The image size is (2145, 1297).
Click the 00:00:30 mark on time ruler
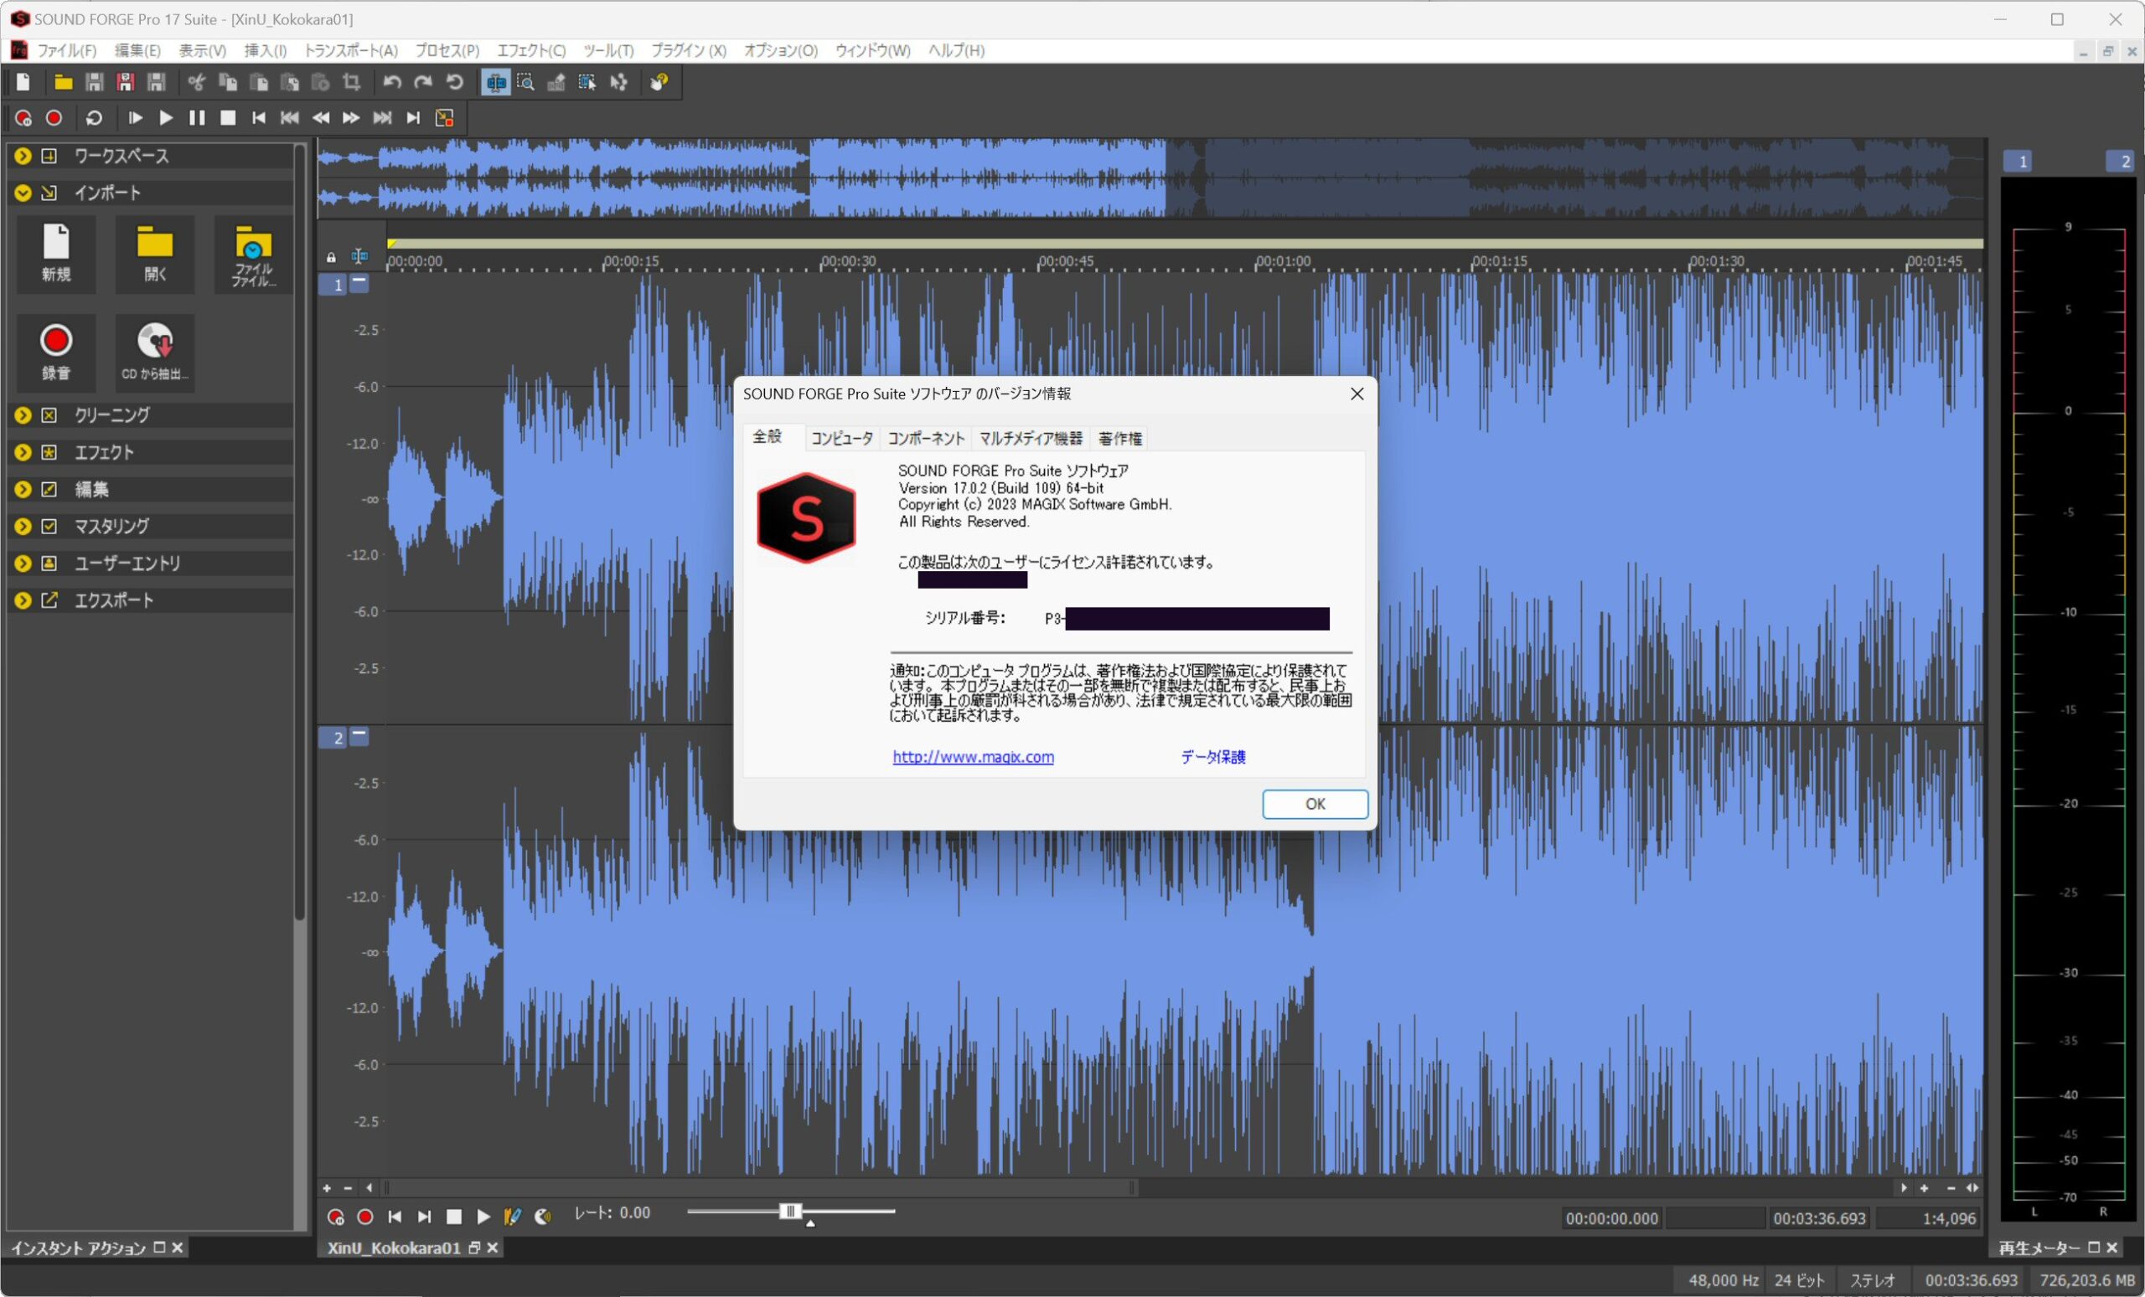coord(849,261)
